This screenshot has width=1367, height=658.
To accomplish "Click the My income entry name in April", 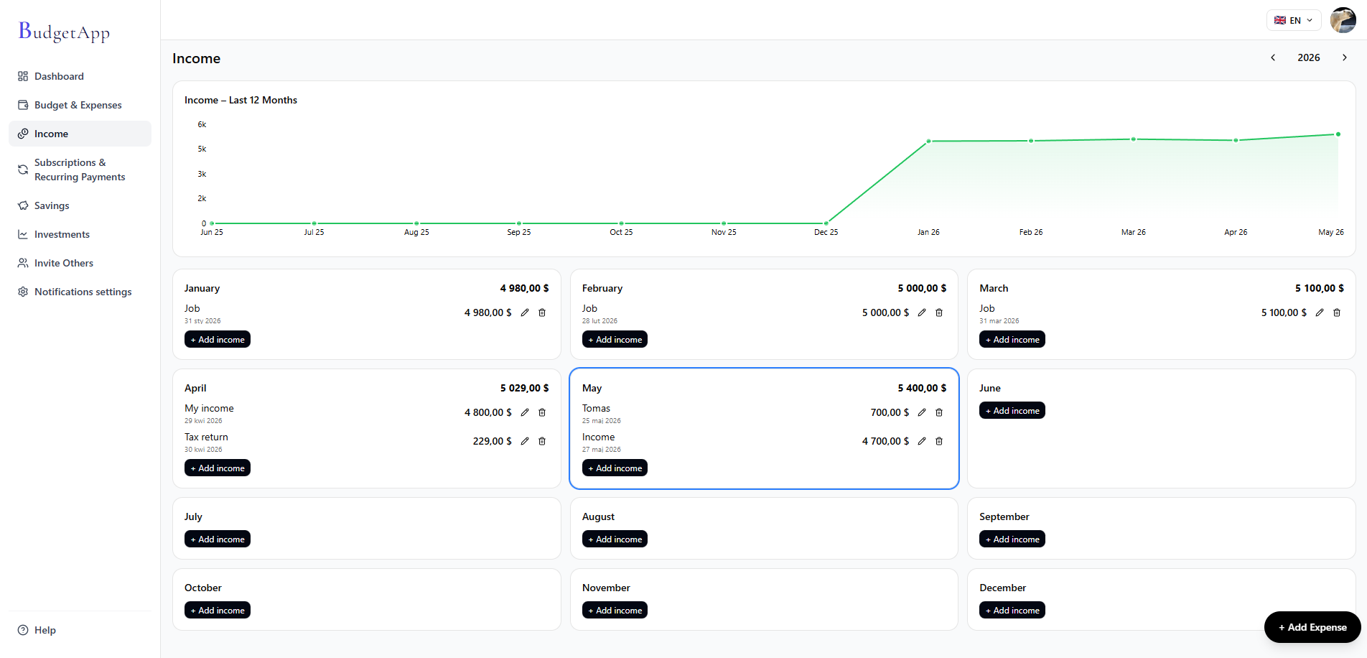I will coord(209,408).
